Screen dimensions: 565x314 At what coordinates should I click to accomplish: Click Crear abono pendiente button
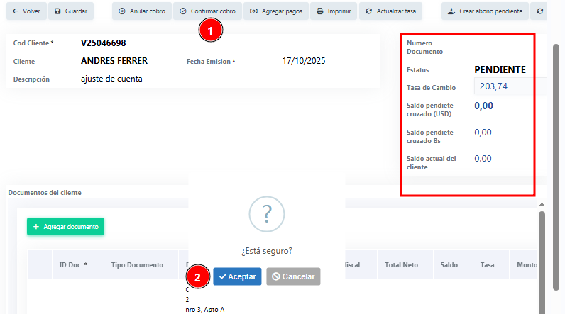click(x=485, y=11)
